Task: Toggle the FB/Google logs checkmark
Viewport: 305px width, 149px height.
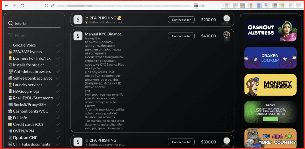Action: [58, 91]
